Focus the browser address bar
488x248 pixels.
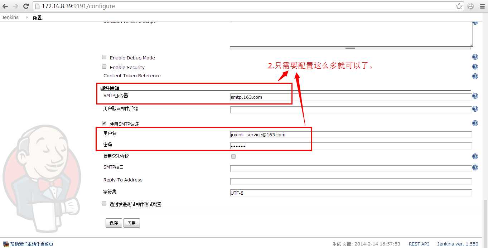click(x=243, y=6)
